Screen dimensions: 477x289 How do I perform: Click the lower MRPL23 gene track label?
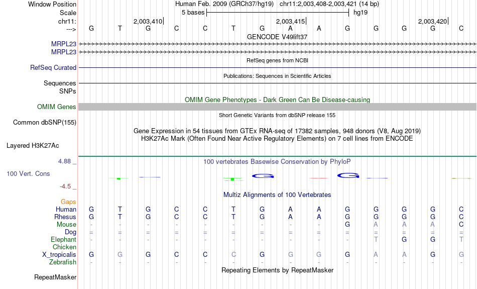click(64, 52)
